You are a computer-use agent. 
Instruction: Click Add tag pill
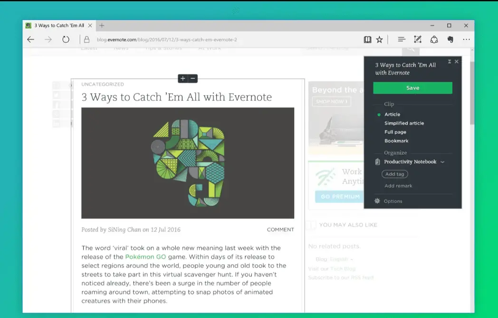tap(395, 174)
